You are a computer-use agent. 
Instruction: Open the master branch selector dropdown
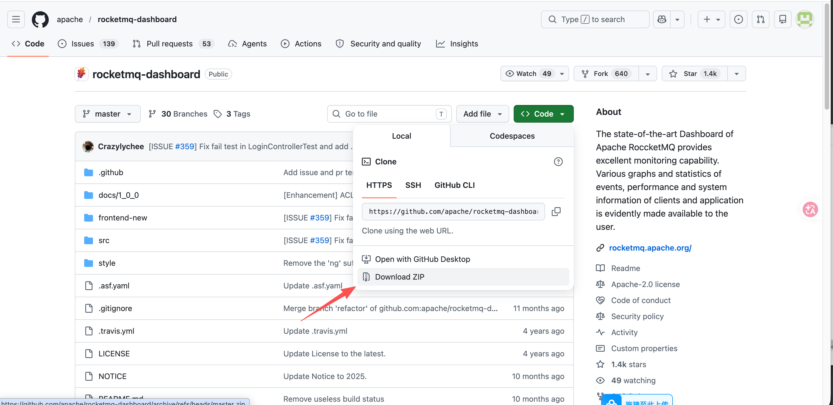click(108, 114)
